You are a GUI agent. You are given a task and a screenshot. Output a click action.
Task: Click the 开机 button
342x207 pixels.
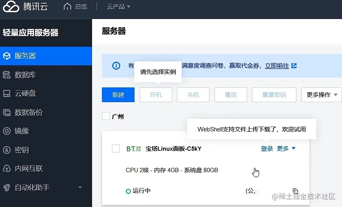pyautogui.click(x=156, y=95)
